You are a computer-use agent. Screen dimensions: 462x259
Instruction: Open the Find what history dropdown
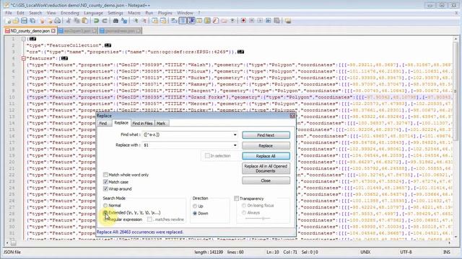(235, 135)
